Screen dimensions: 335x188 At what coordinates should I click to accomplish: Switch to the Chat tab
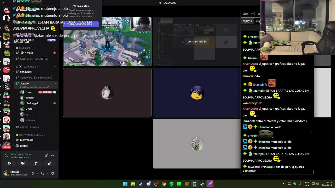(245, 14)
